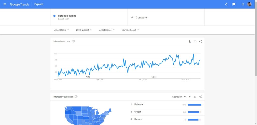The height and width of the screenshot is (125, 257).
Task: Share the Interest by subregion chart
Action: [201, 97]
